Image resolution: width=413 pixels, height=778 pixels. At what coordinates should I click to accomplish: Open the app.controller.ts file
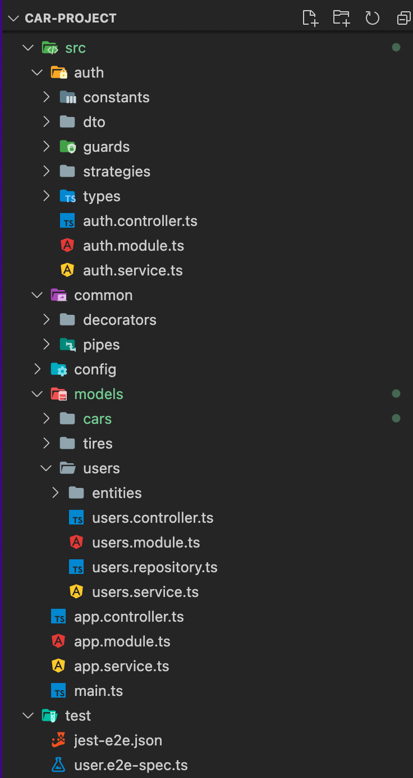(129, 617)
